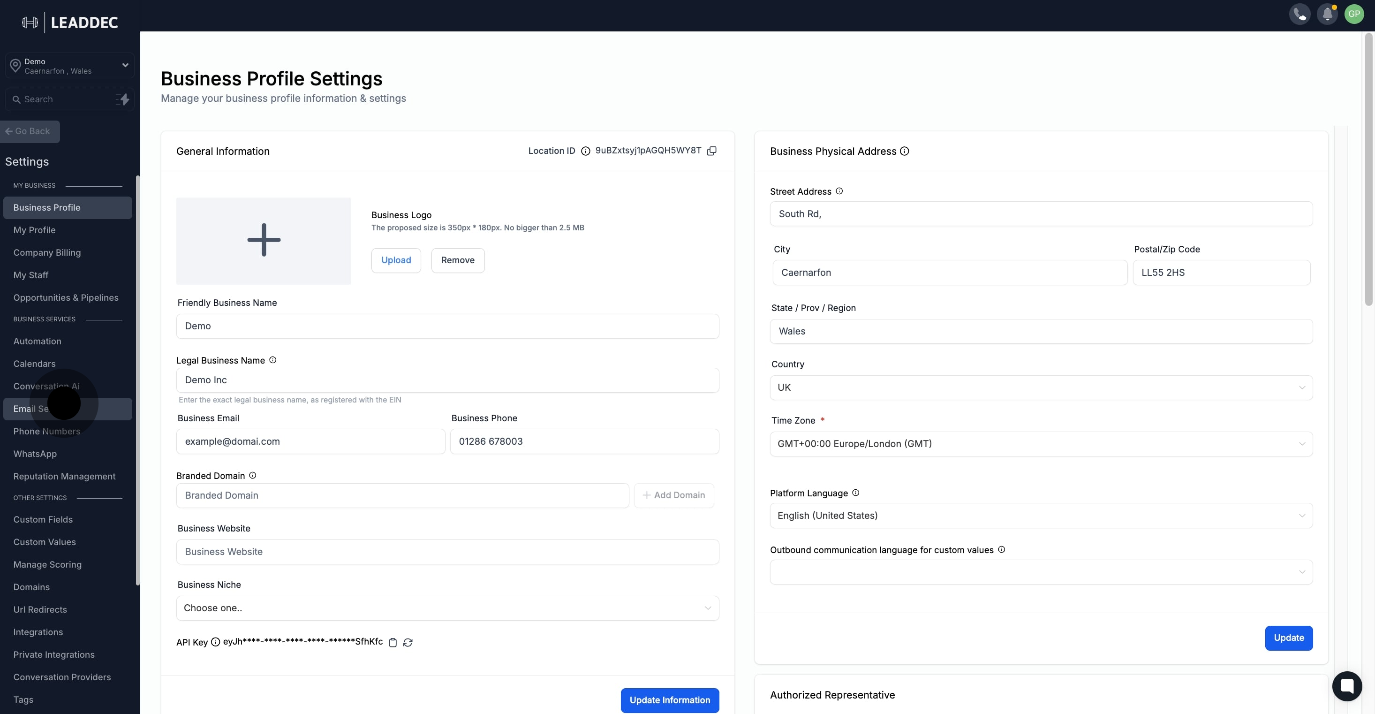
Task: Remove the business logo
Action: (x=457, y=260)
